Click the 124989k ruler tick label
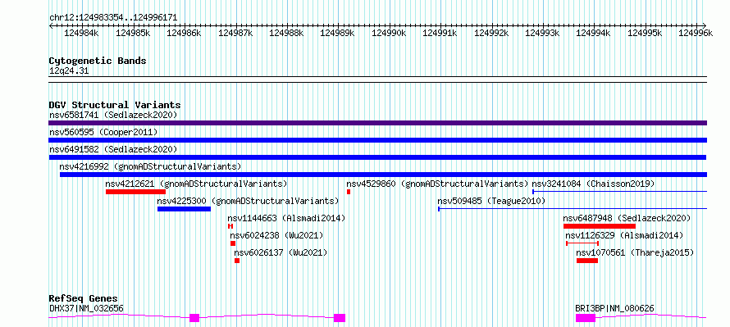This screenshot has width=730, height=327. tap(338, 34)
